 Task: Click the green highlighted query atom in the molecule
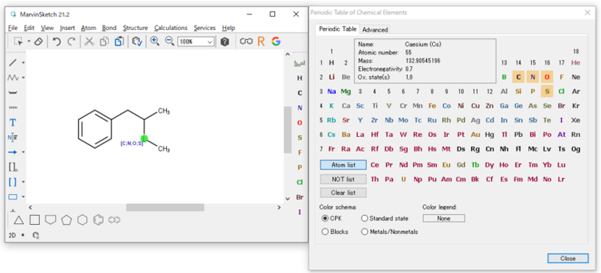point(144,138)
